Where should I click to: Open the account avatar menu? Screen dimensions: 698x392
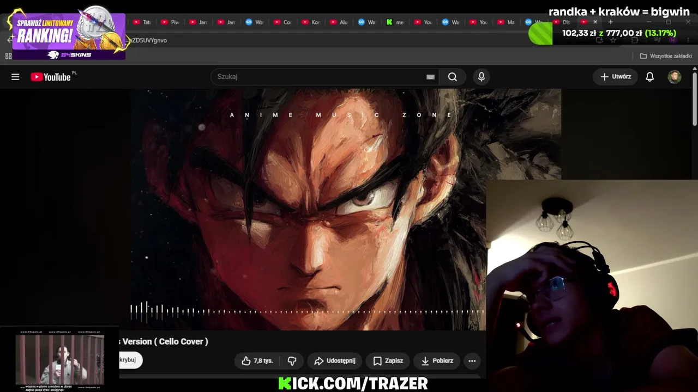click(x=675, y=77)
